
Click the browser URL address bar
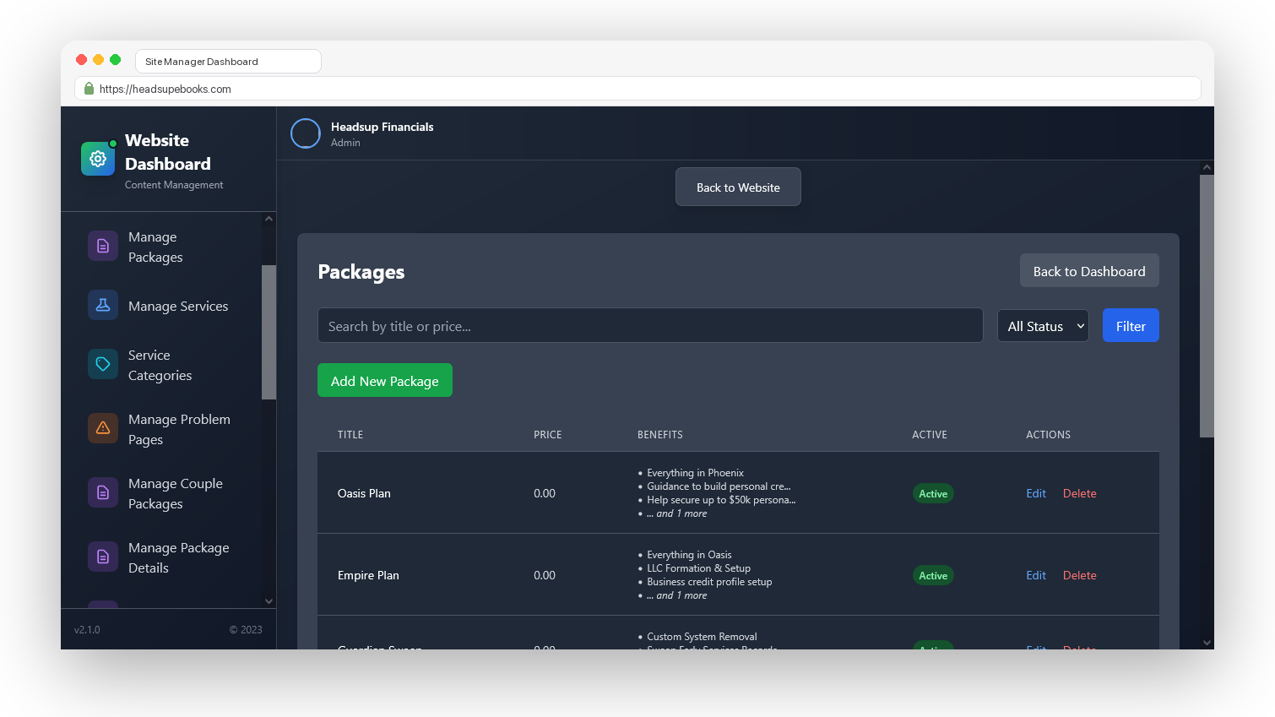[x=637, y=89]
